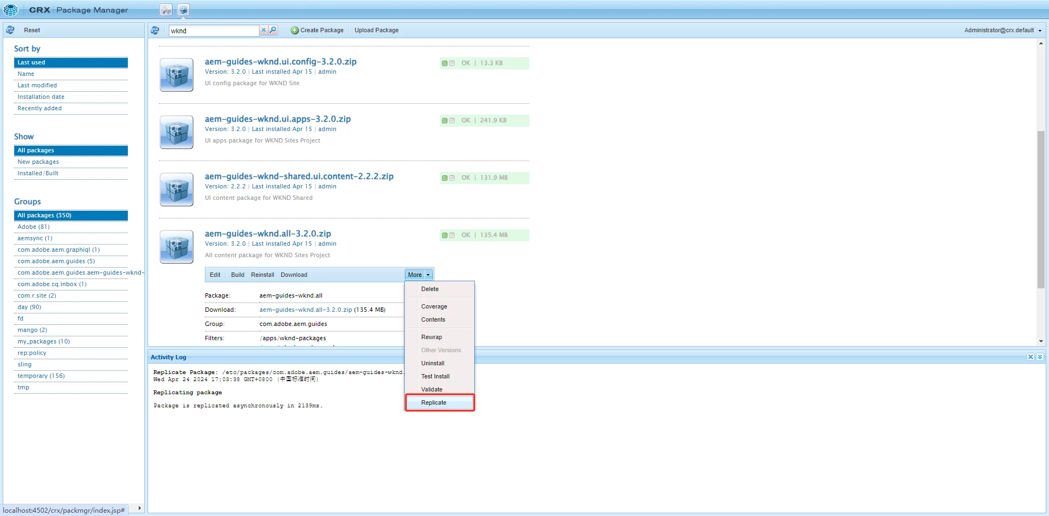Show New packages filter

point(71,162)
